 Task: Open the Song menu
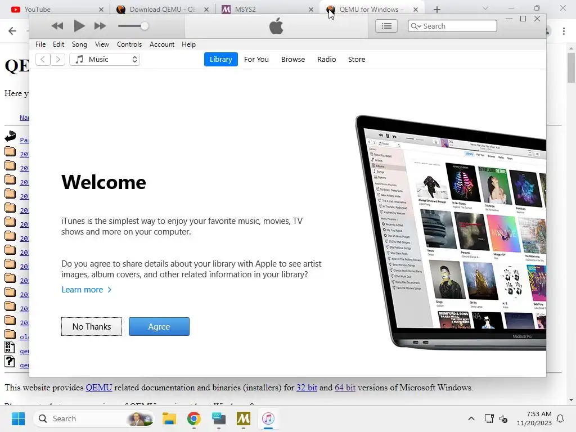[x=79, y=44]
